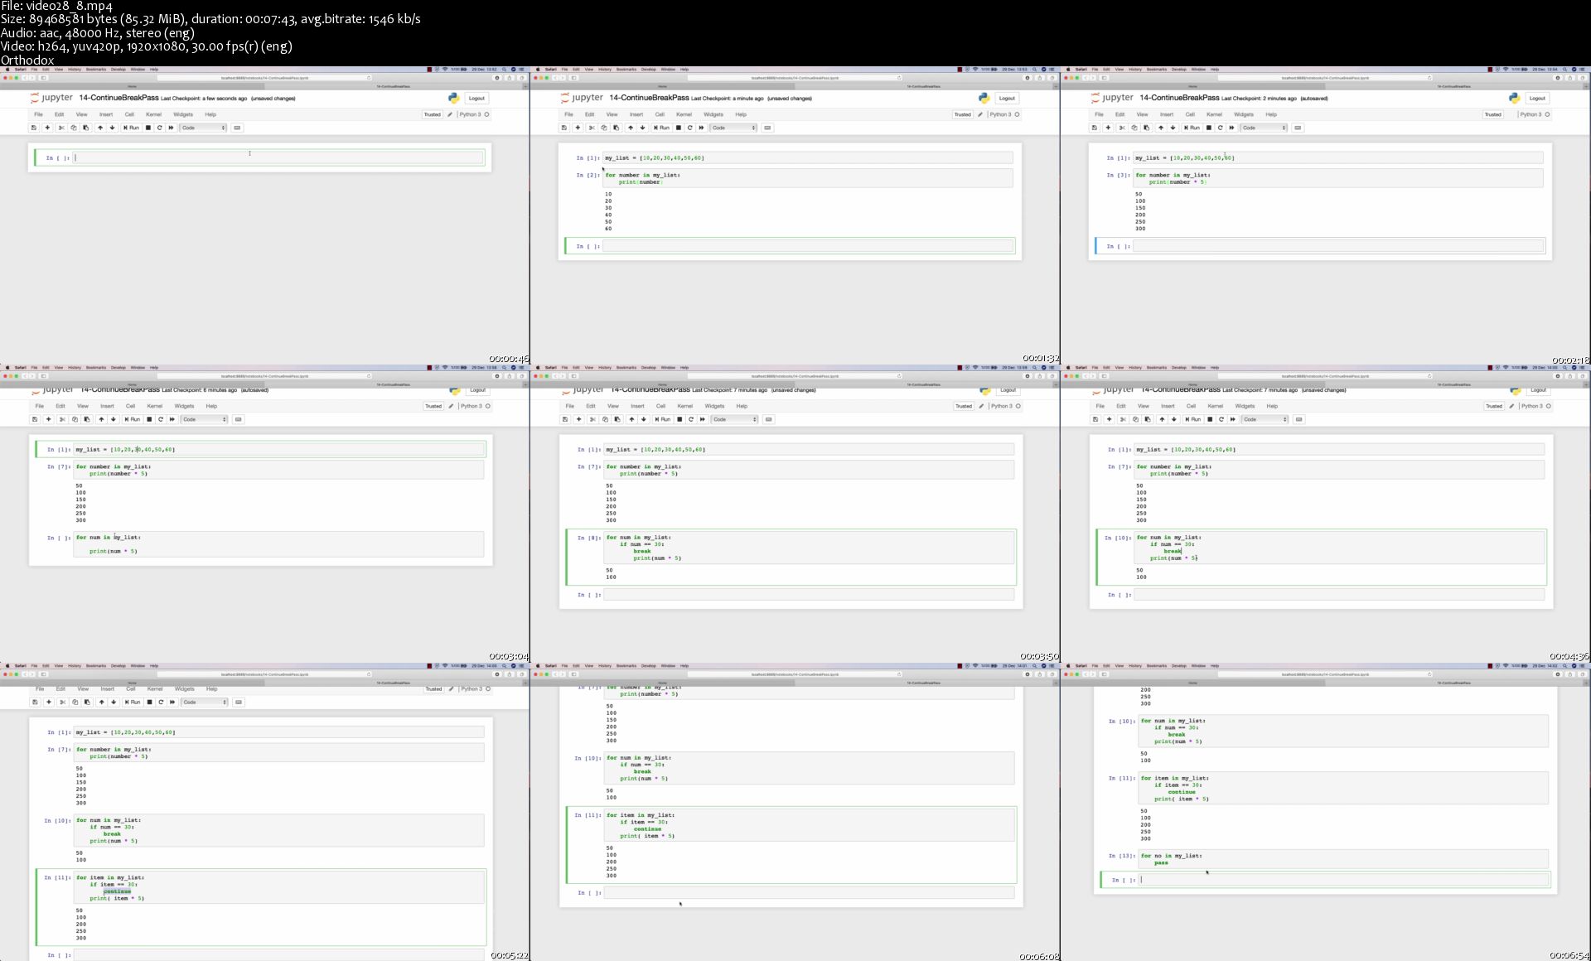This screenshot has height=961, width=1591.
Task: Click the restart kernel icon in the 00:00:46 frame
Action: (x=160, y=128)
